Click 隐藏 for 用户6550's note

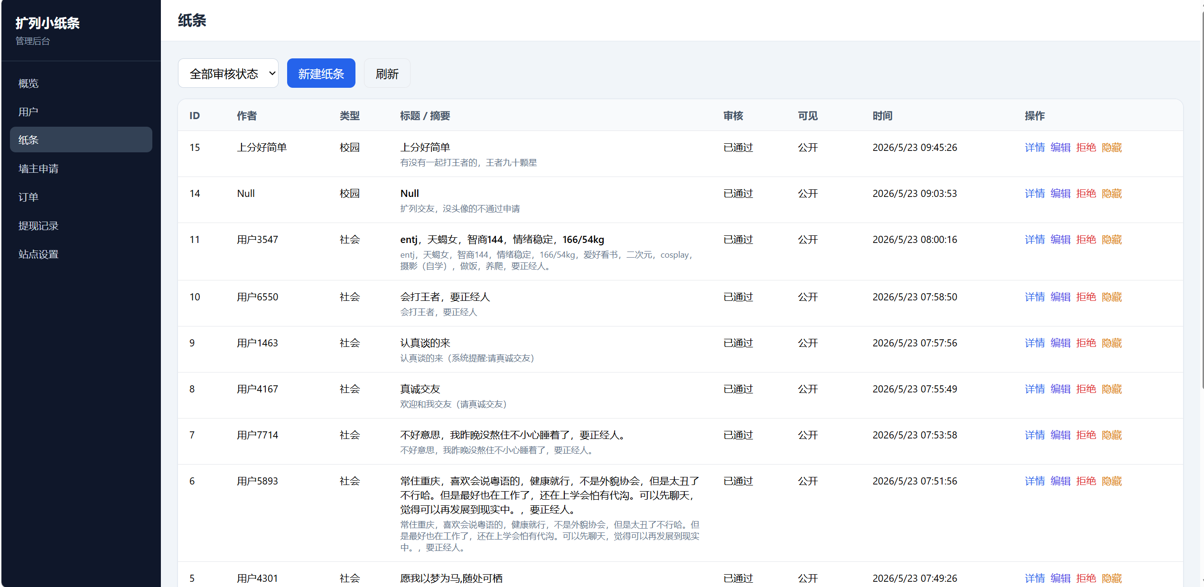(x=1111, y=297)
